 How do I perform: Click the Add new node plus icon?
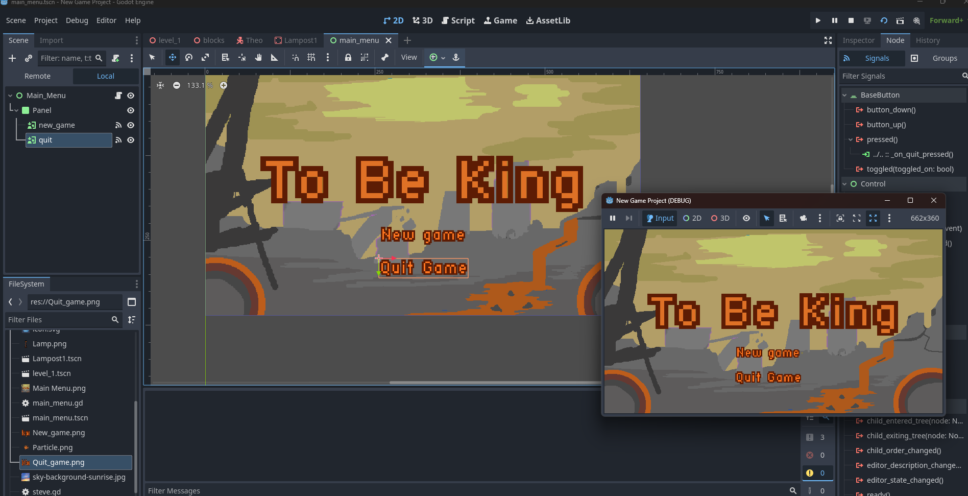point(12,58)
